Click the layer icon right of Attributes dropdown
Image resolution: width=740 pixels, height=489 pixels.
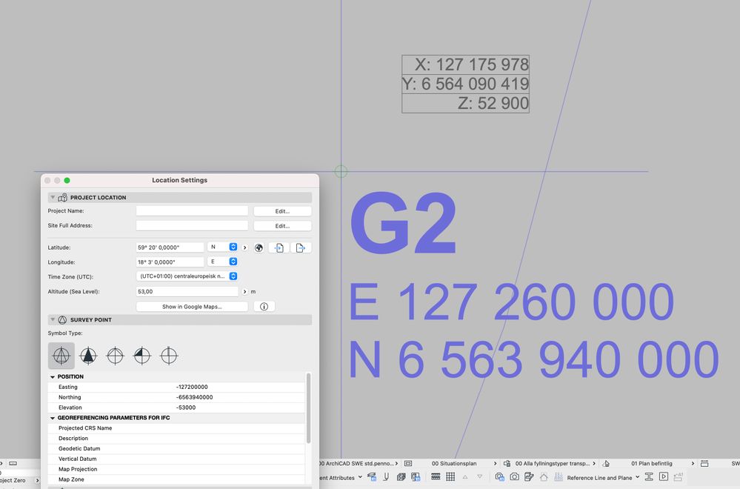click(x=372, y=477)
